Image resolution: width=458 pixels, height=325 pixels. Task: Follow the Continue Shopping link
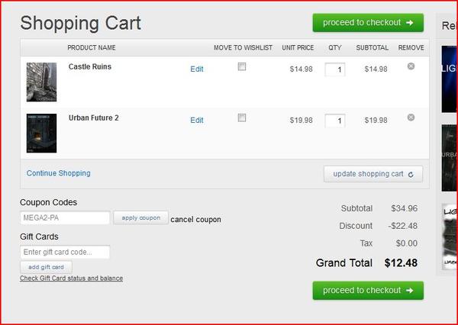(x=58, y=173)
